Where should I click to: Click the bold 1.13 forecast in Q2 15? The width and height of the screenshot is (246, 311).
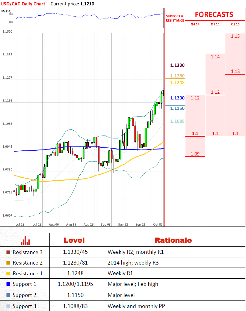click(x=235, y=71)
